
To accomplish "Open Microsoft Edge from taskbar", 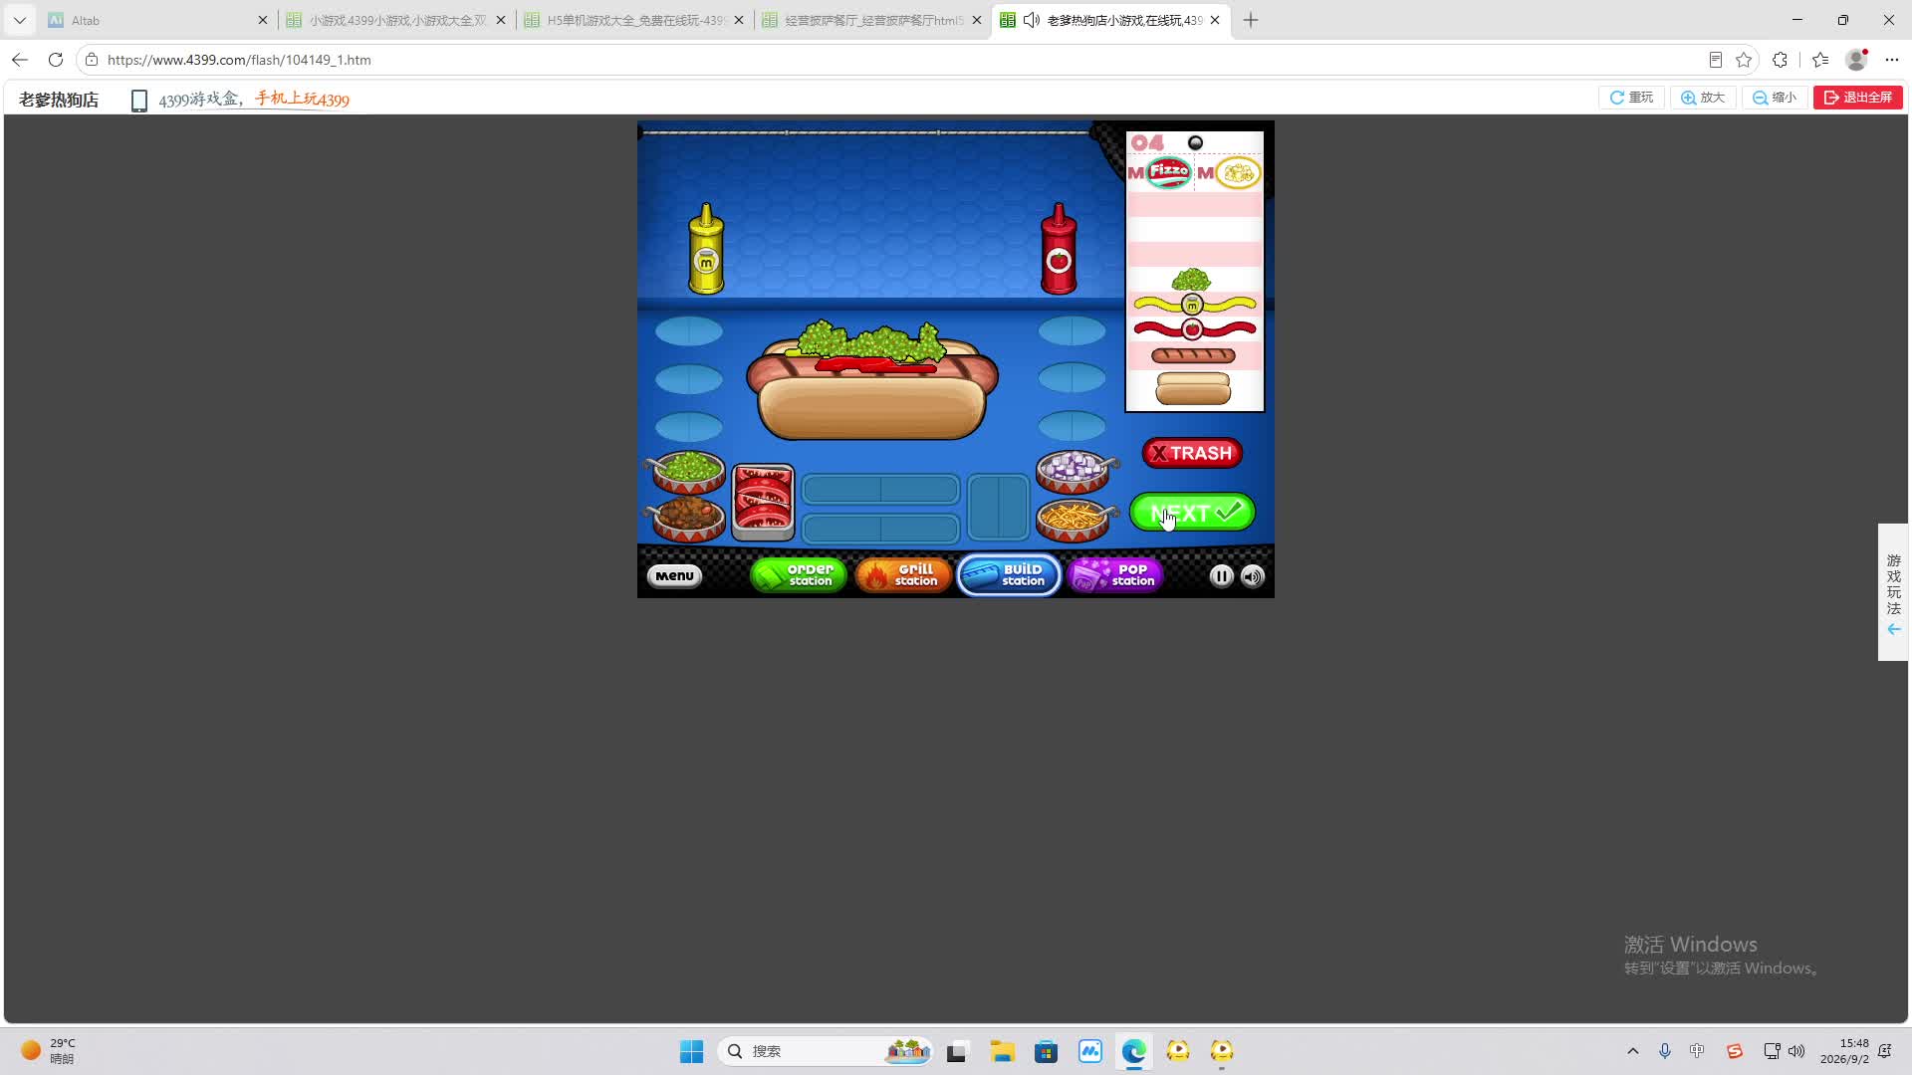I will tap(1134, 1051).
